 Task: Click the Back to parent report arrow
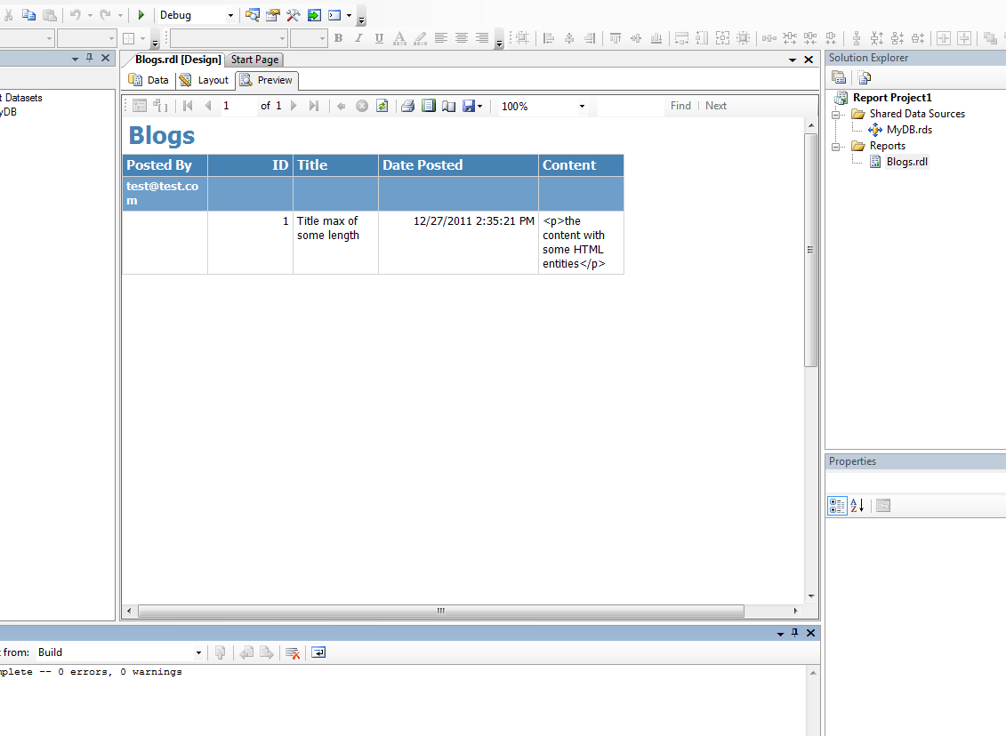point(342,106)
